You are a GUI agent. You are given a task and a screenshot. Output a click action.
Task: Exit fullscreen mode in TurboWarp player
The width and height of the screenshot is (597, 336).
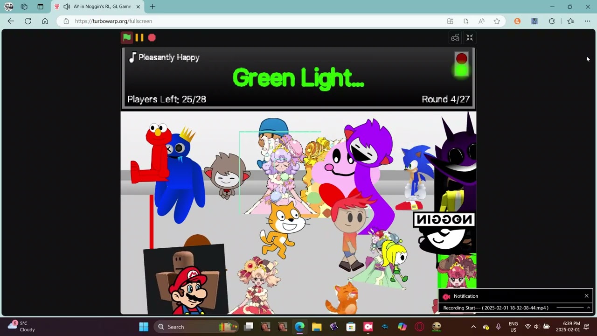470,38
